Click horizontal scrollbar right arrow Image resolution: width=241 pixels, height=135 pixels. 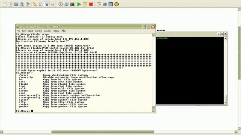coord(236,132)
